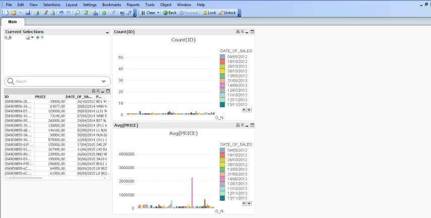Open Help Topics with the question-mark globe icon
This screenshot has width=431, height=218.
pos(122,13)
